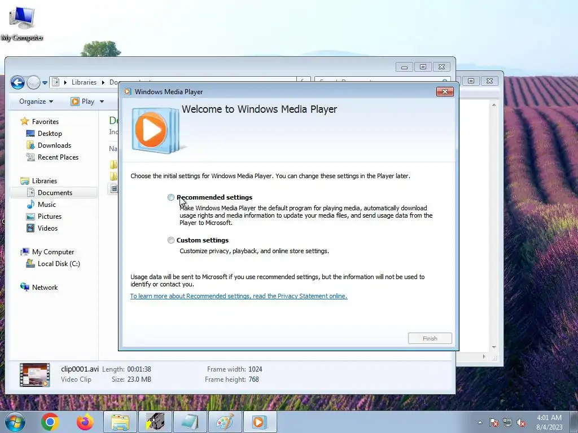578x433 pixels.
Task: Open the Paint taskbar button
Action: point(225,422)
